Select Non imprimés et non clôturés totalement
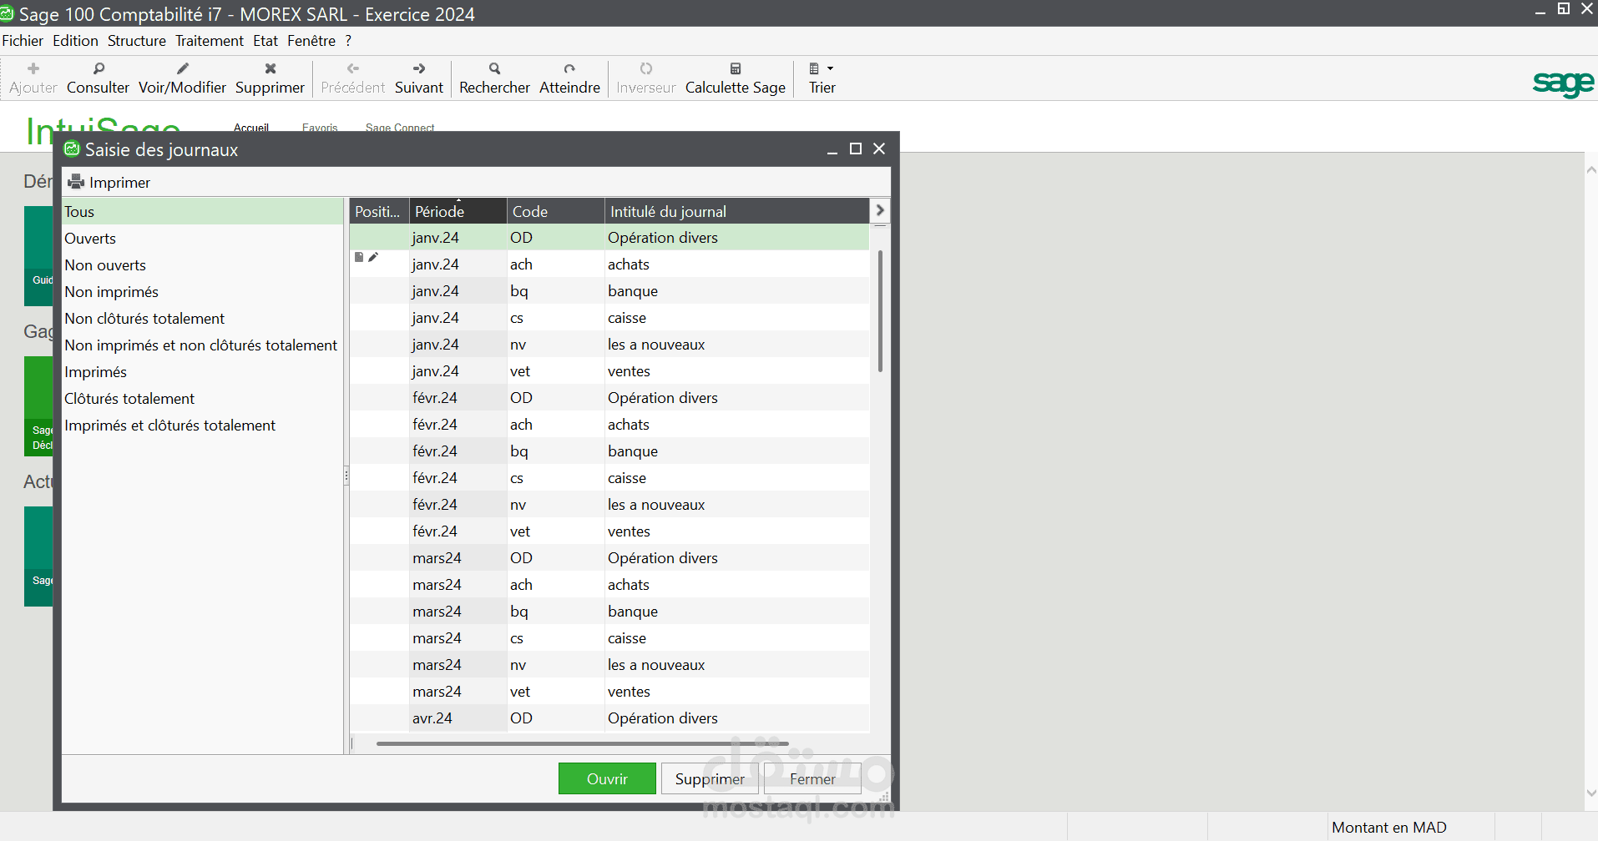Screen dimensions: 1598x841 coord(203,345)
